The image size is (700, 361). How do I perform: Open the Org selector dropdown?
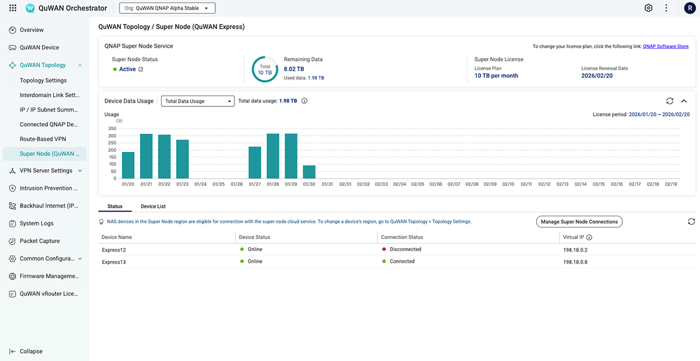click(x=167, y=8)
